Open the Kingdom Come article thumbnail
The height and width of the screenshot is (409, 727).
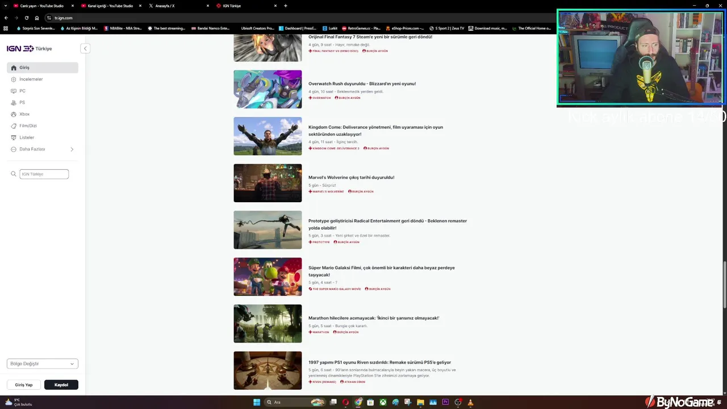268,136
